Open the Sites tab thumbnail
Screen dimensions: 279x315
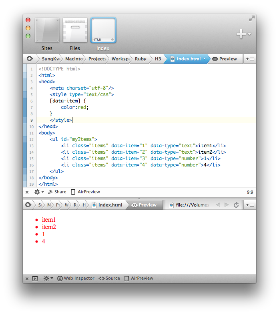tap(47, 30)
